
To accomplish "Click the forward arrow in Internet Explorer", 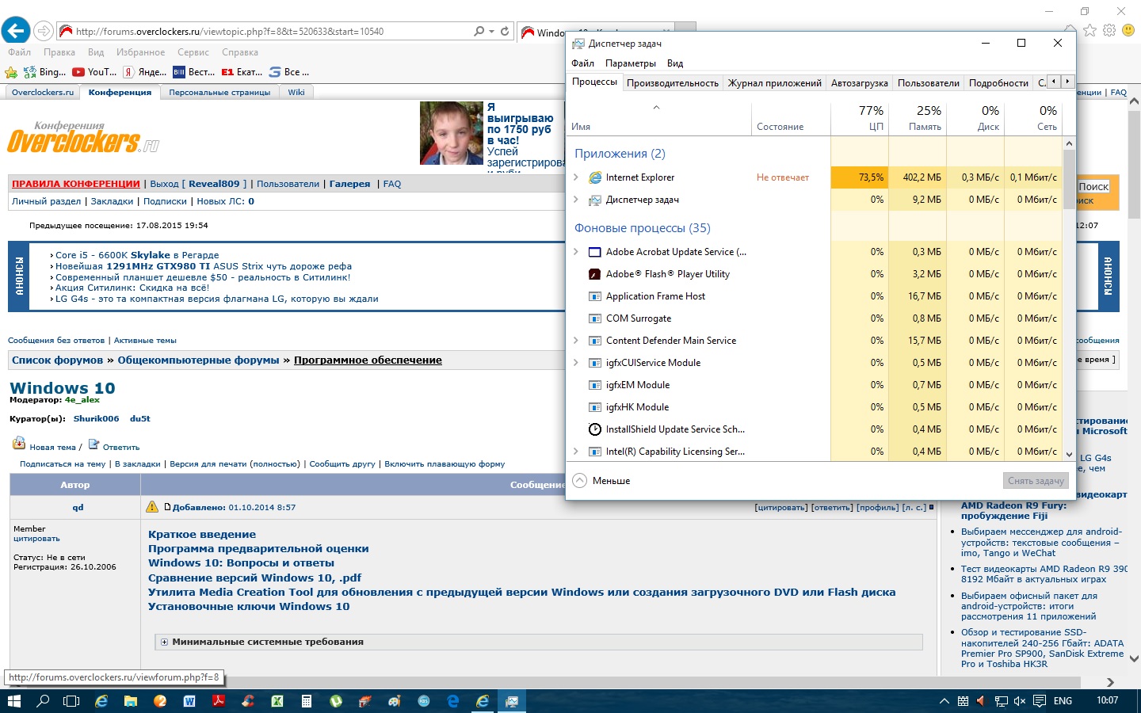I will 44,32.
